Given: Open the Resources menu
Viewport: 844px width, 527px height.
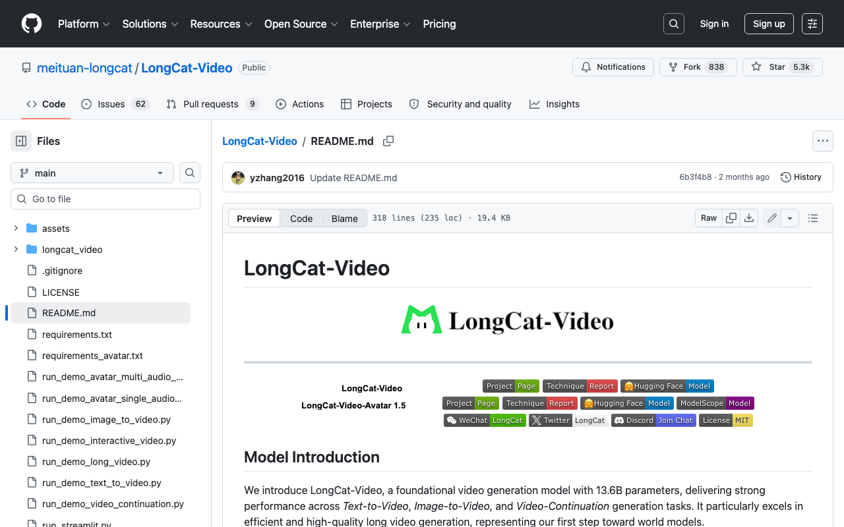Looking at the screenshot, I should pos(221,24).
